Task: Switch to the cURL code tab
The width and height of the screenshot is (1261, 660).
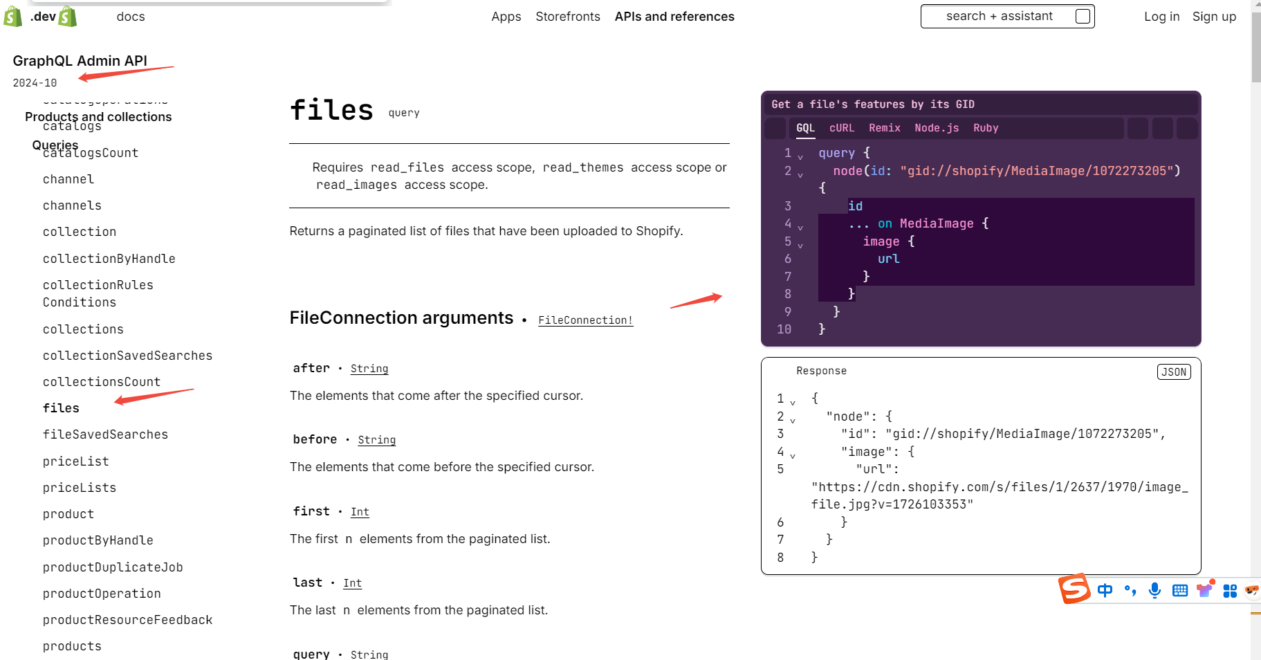Action: 842,128
